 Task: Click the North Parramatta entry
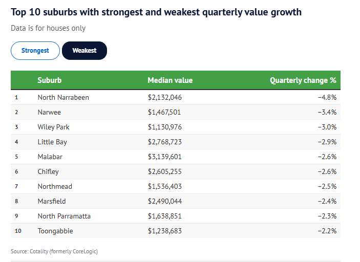65,216
